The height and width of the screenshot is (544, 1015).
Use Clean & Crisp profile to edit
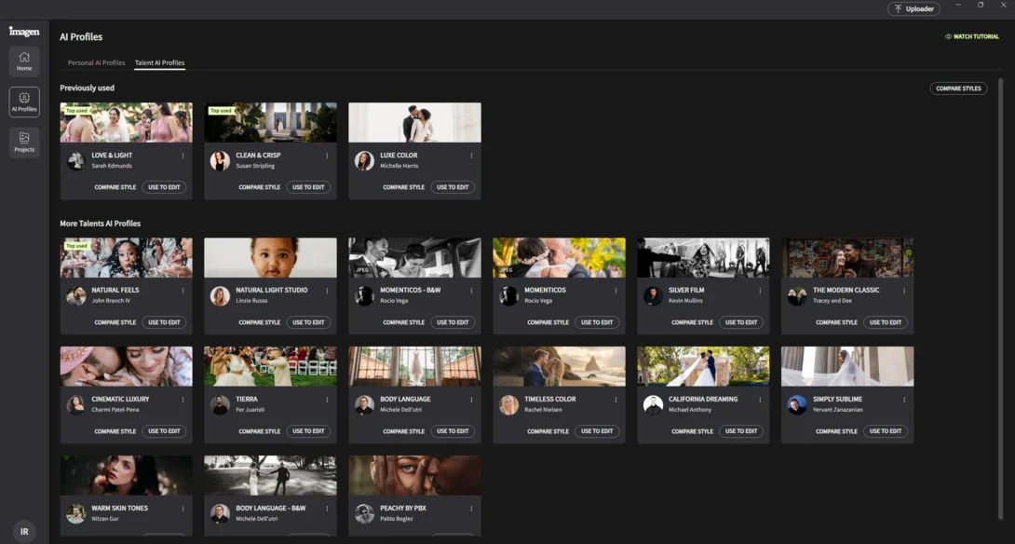[x=308, y=187]
